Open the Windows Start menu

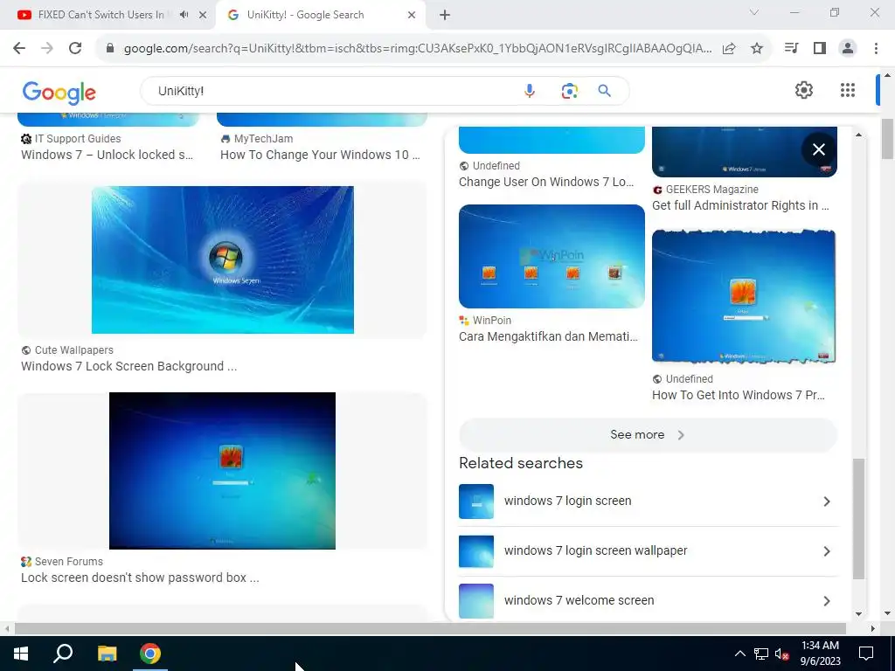(x=21, y=654)
